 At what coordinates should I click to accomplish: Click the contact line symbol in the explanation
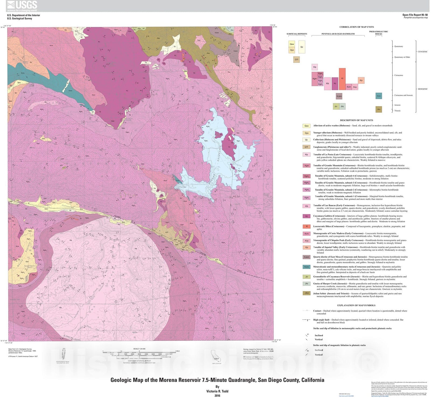tap(307, 311)
